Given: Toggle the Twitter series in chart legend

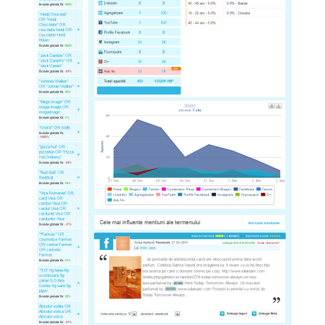Looking at the screenshot, I should coord(151,189).
